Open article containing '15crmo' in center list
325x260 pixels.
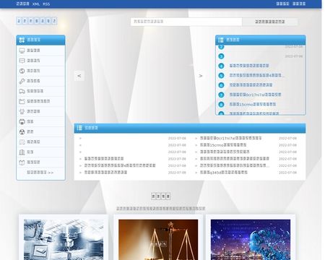coord(223,145)
